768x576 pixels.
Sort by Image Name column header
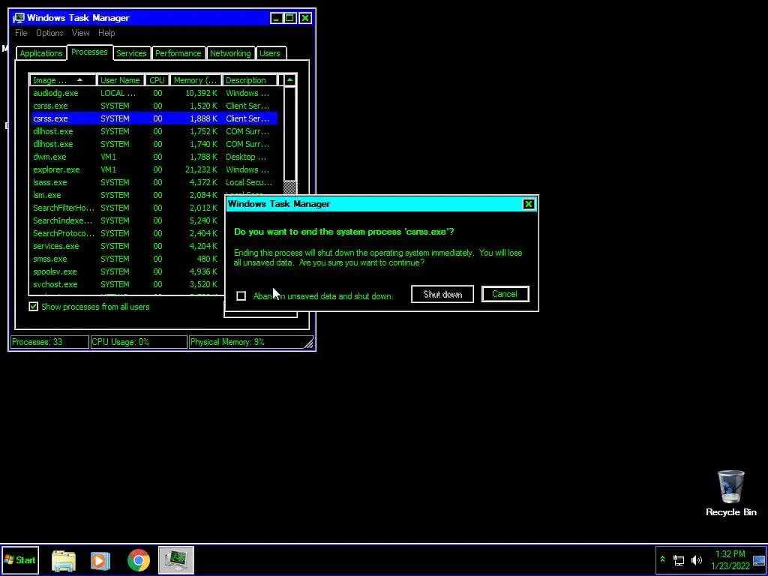click(x=63, y=80)
